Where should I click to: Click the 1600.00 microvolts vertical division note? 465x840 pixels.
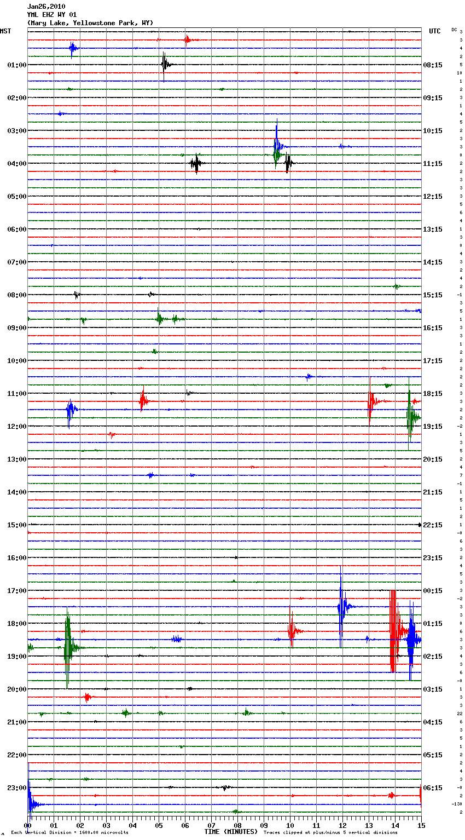coord(70,833)
